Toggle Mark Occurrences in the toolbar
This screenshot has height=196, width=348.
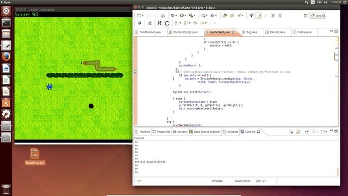pos(259,15)
